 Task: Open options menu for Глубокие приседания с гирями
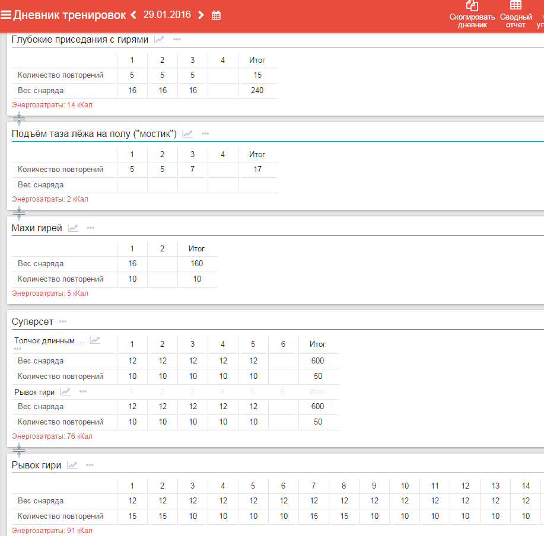[x=177, y=39]
